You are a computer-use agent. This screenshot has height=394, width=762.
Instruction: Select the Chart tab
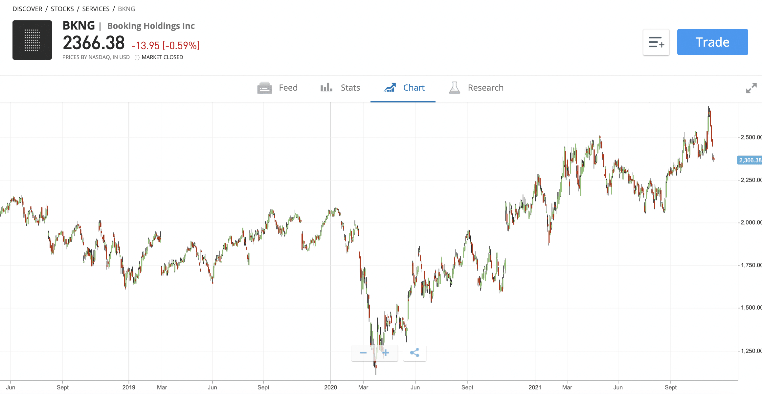tap(404, 88)
